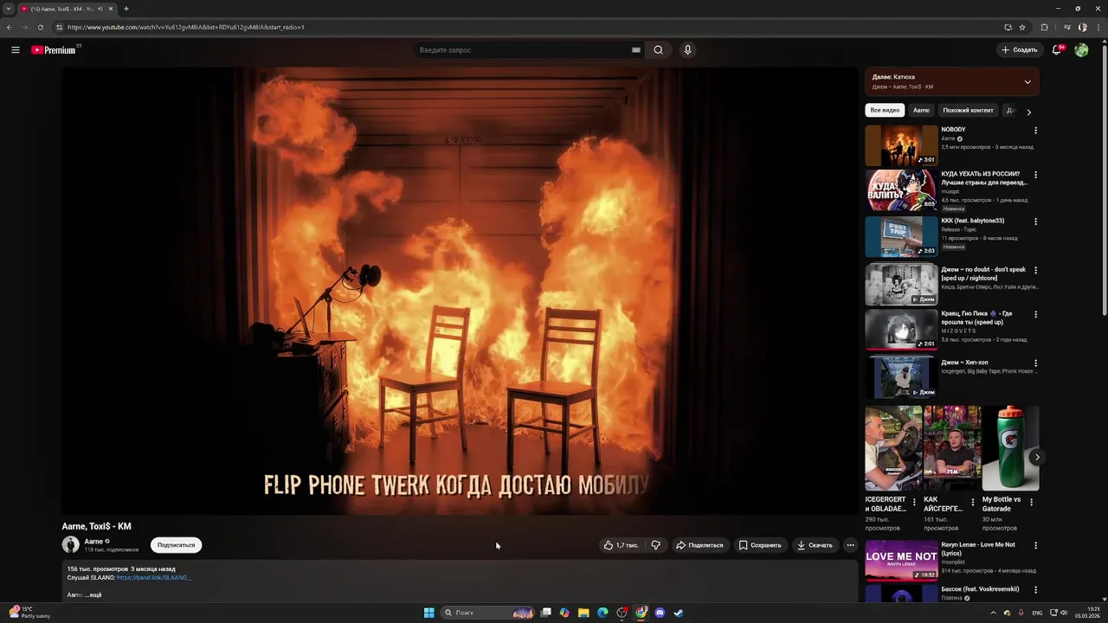Go back in browser history
The width and height of the screenshot is (1108, 623).
point(10,27)
